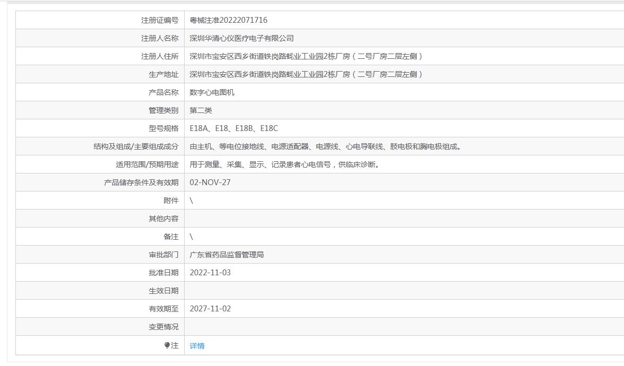Click the 变更情况 label
This screenshot has height=366, width=624.
tap(163, 327)
